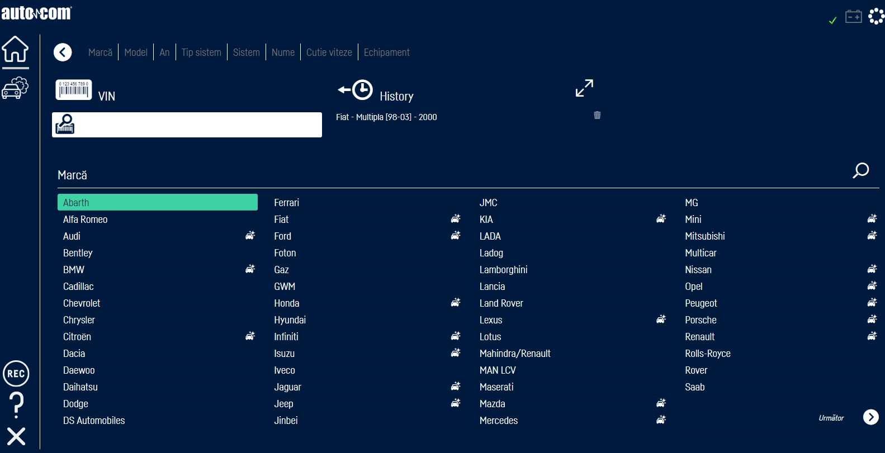Choose Dacia from the brand list
This screenshot has width=885, height=453.
click(x=74, y=354)
